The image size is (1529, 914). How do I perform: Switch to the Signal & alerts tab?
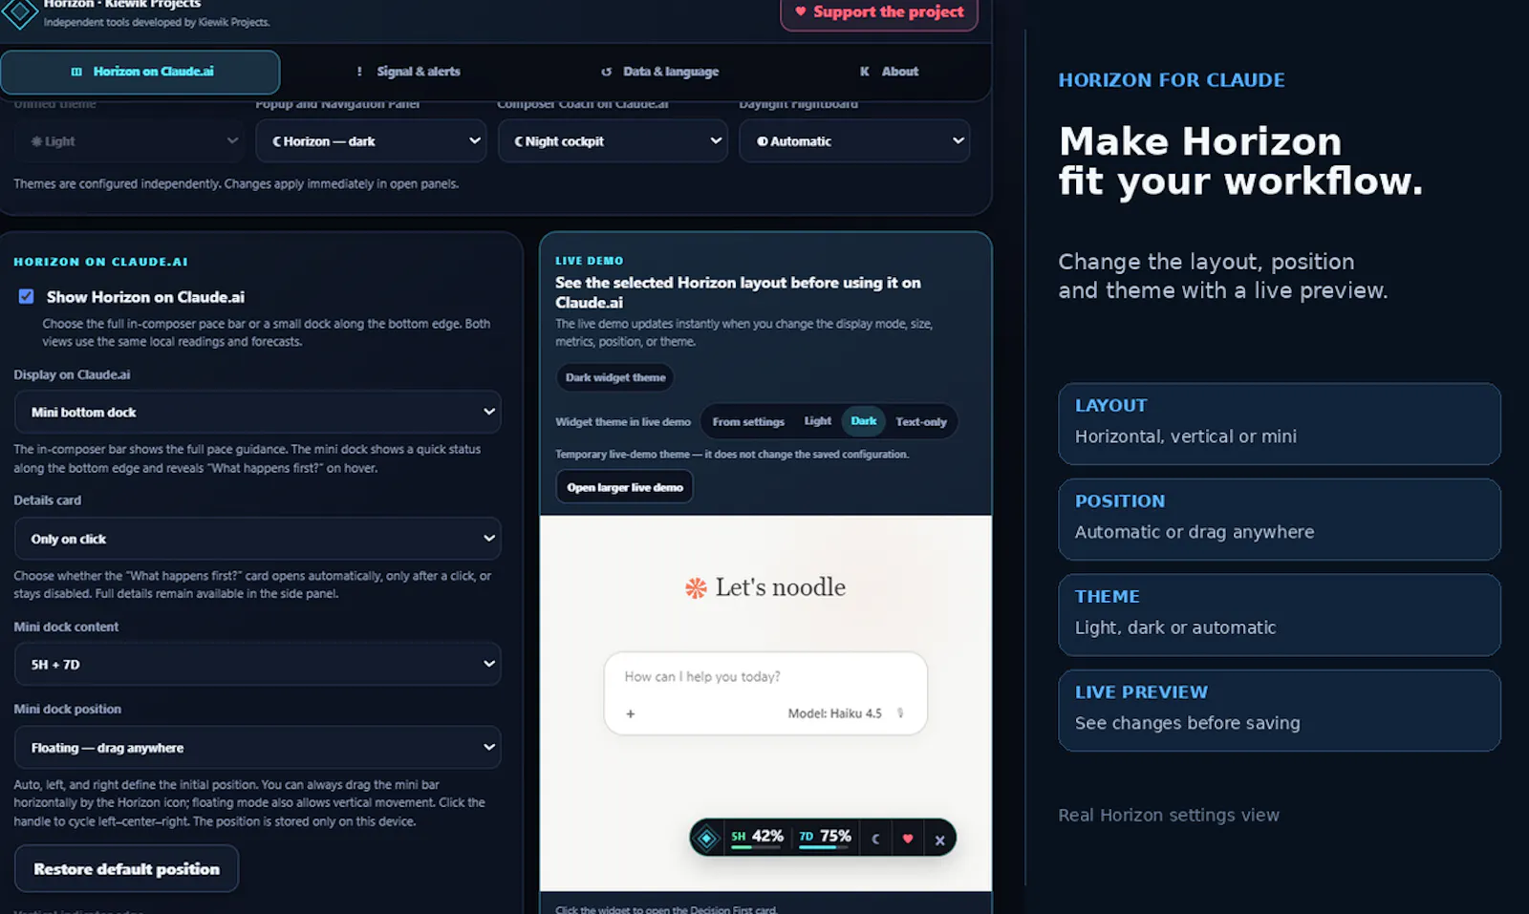[x=408, y=72]
